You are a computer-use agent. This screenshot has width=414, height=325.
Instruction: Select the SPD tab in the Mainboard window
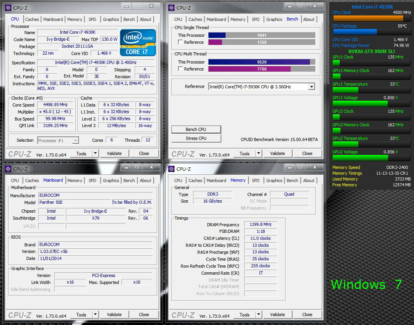(92, 181)
